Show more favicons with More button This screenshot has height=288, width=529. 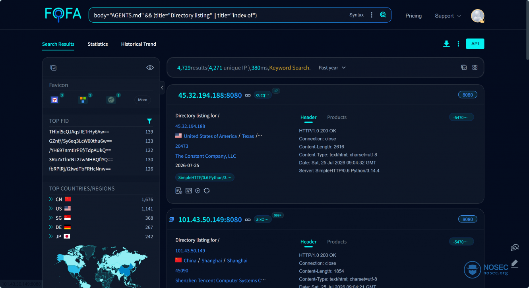pos(143,100)
